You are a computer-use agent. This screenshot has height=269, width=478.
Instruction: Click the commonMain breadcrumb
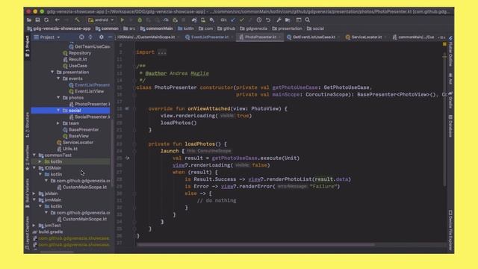(156, 28)
